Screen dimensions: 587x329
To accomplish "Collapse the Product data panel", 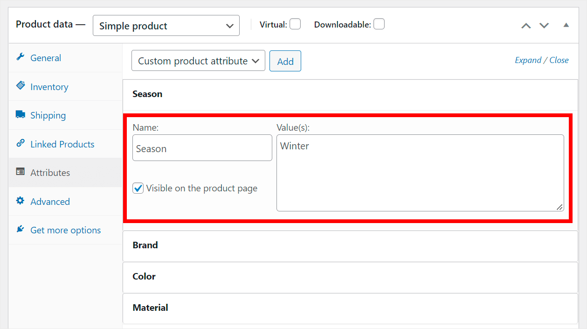I will [x=566, y=25].
